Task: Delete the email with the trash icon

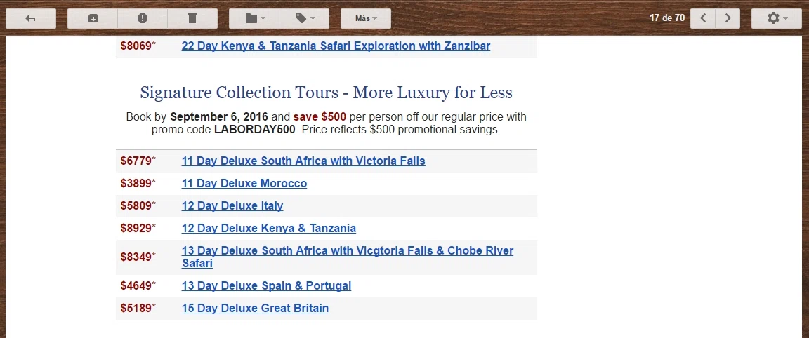Action: 192,18
